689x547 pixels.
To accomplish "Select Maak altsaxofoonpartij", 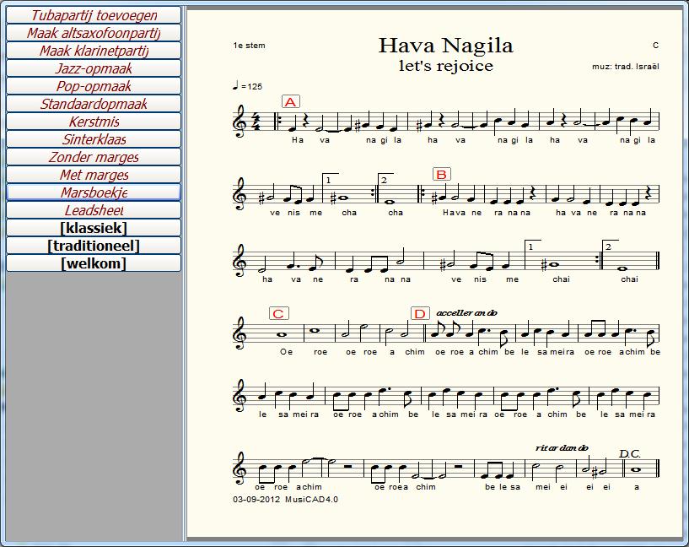I will (x=94, y=33).
